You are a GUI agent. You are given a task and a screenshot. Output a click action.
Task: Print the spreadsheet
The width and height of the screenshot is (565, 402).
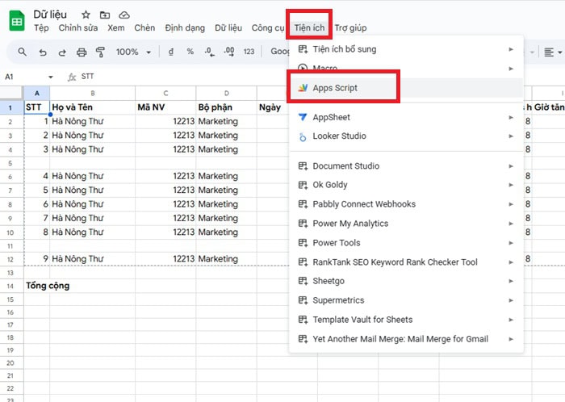coord(82,52)
